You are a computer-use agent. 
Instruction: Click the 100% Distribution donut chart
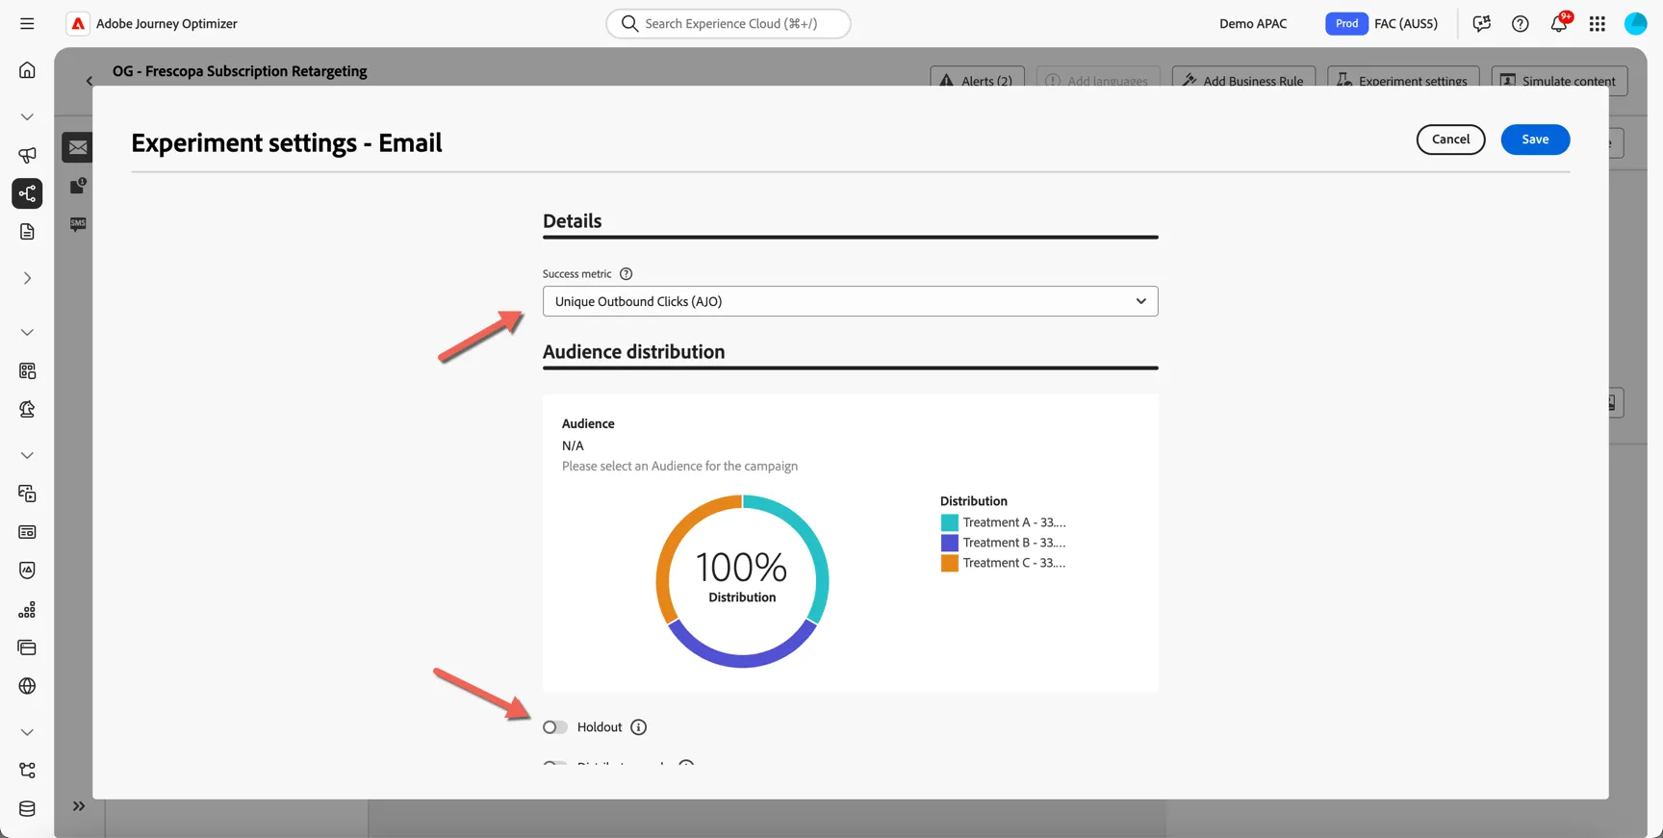(742, 581)
